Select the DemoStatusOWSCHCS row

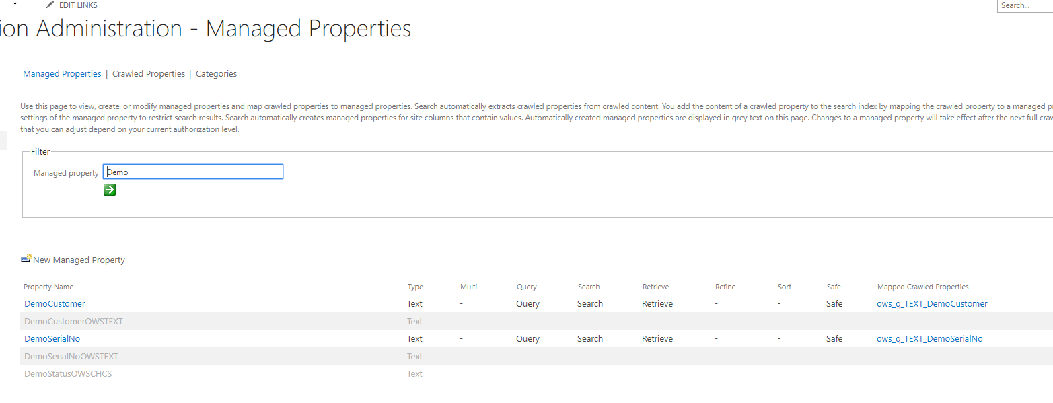point(68,373)
